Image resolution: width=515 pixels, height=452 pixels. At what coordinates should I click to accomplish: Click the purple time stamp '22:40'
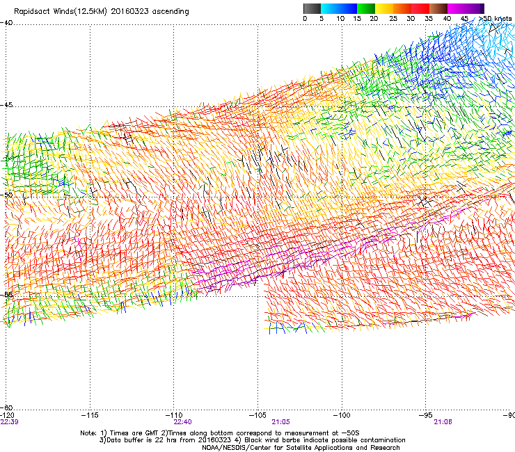(182, 422)
